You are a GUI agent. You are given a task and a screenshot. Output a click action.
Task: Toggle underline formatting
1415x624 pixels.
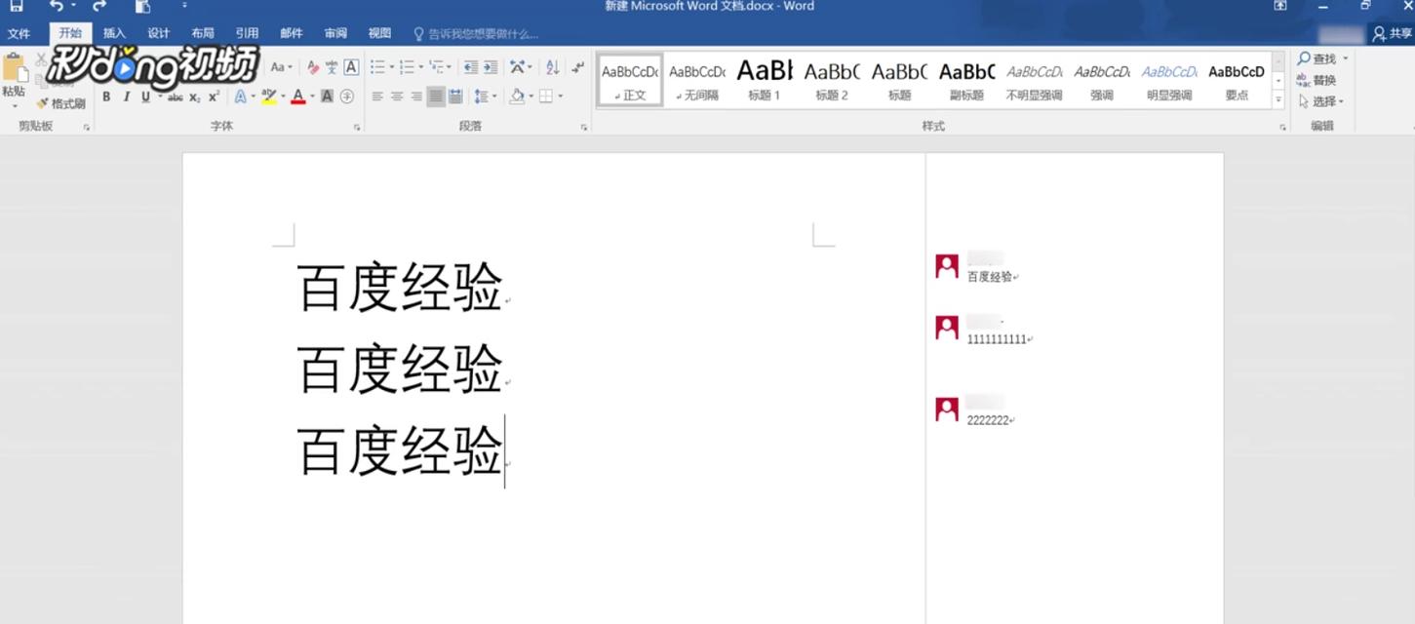(145, 97)
